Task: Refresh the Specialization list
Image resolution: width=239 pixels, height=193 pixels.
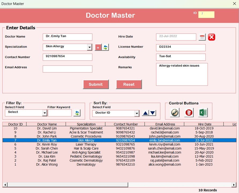Action: pos(105,47)
